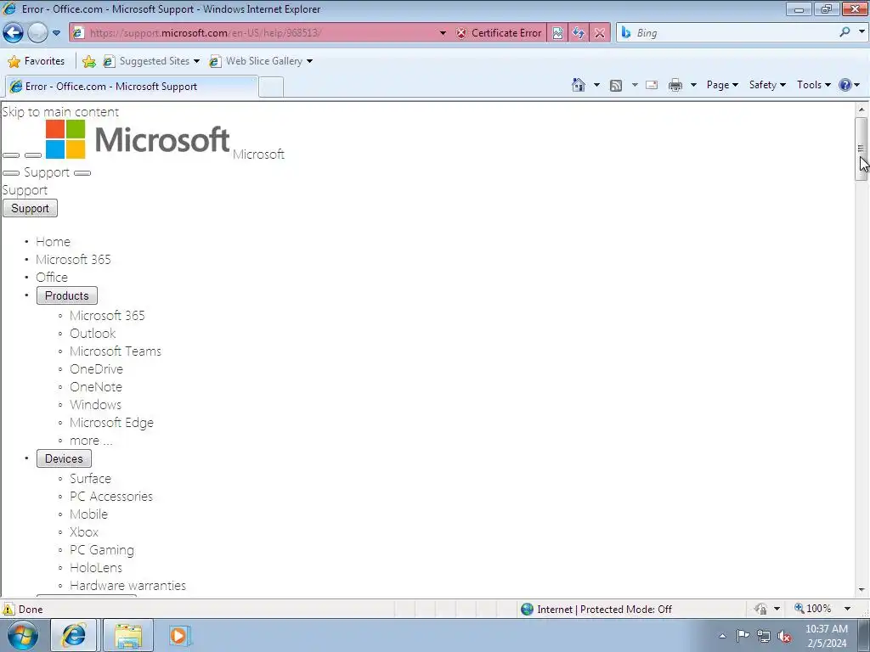Open the Windows product link

(x=95, y=405)
